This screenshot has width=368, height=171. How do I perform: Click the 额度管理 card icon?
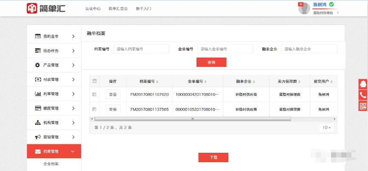tap(38, 108)
